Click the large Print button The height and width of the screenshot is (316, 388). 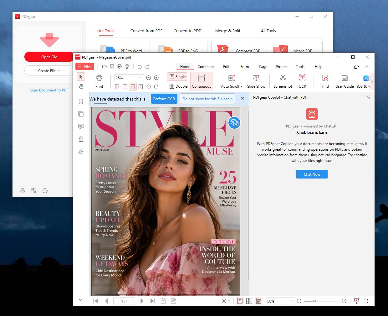(x=99, y=81)
